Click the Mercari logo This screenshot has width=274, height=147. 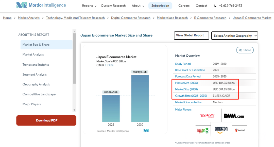point(240,130)
